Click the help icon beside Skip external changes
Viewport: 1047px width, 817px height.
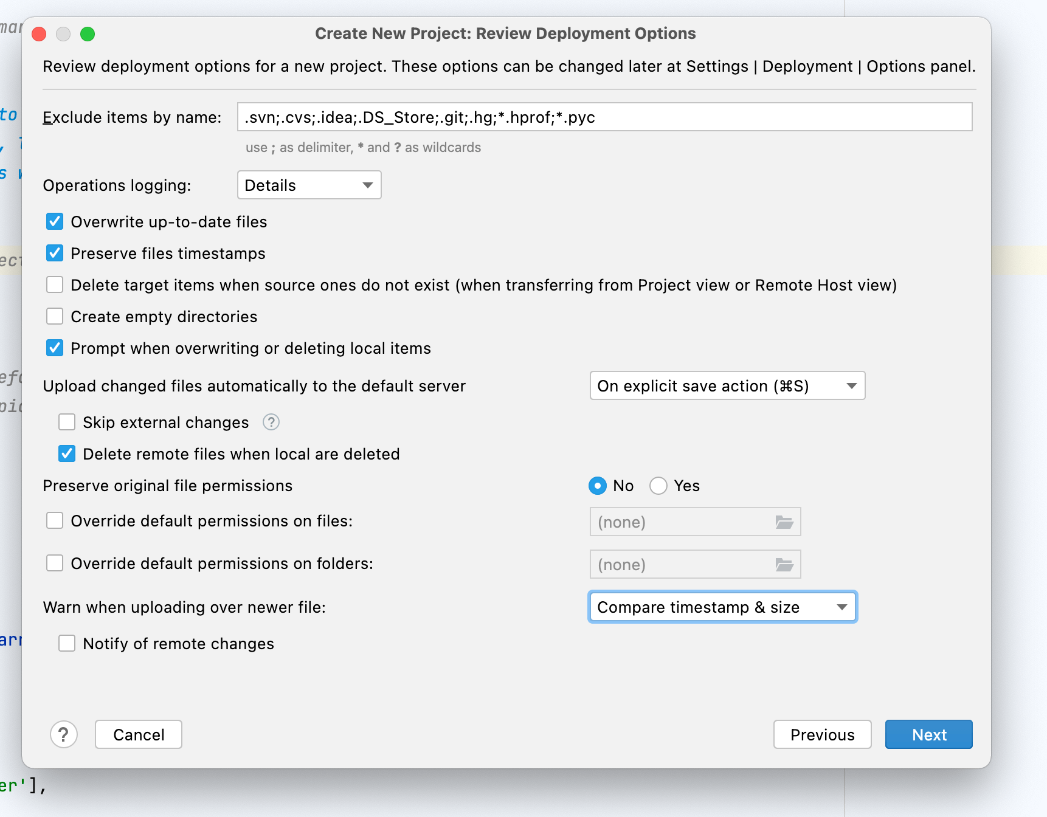pos(271,422)
